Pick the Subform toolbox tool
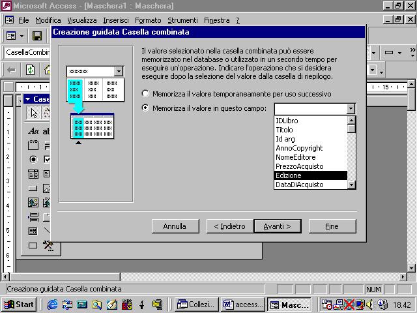Viewport: 417px width, 313px height. tap(33, 231)
